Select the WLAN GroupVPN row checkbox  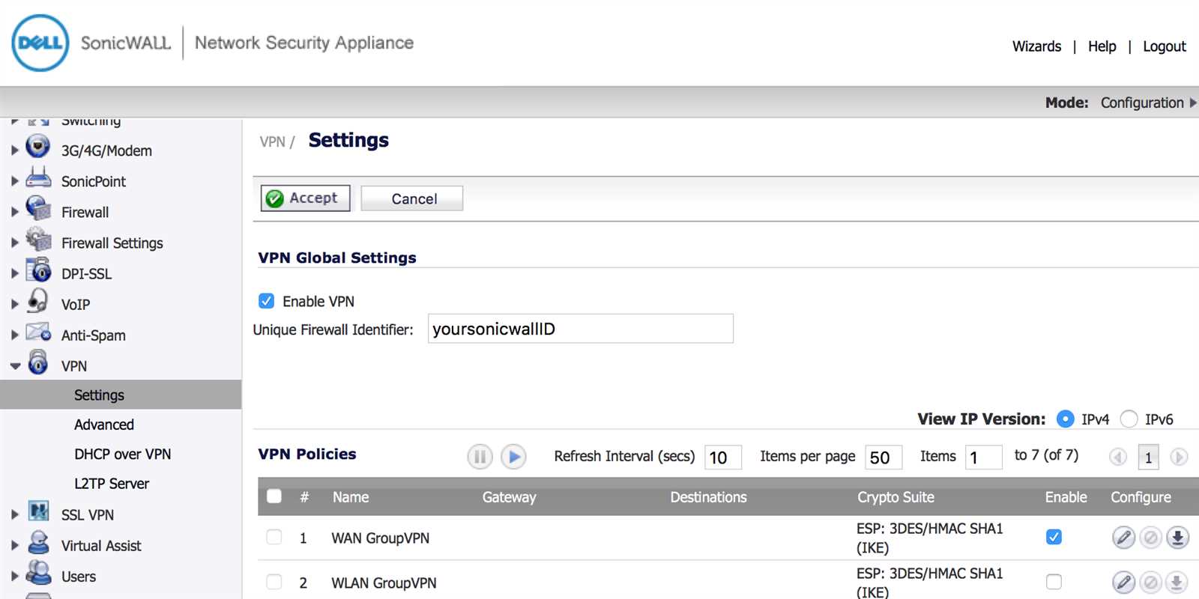[274, 582]
